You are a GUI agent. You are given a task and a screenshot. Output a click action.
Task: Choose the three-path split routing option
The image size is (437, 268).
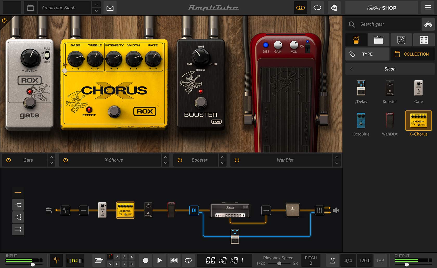pos(18,217)
